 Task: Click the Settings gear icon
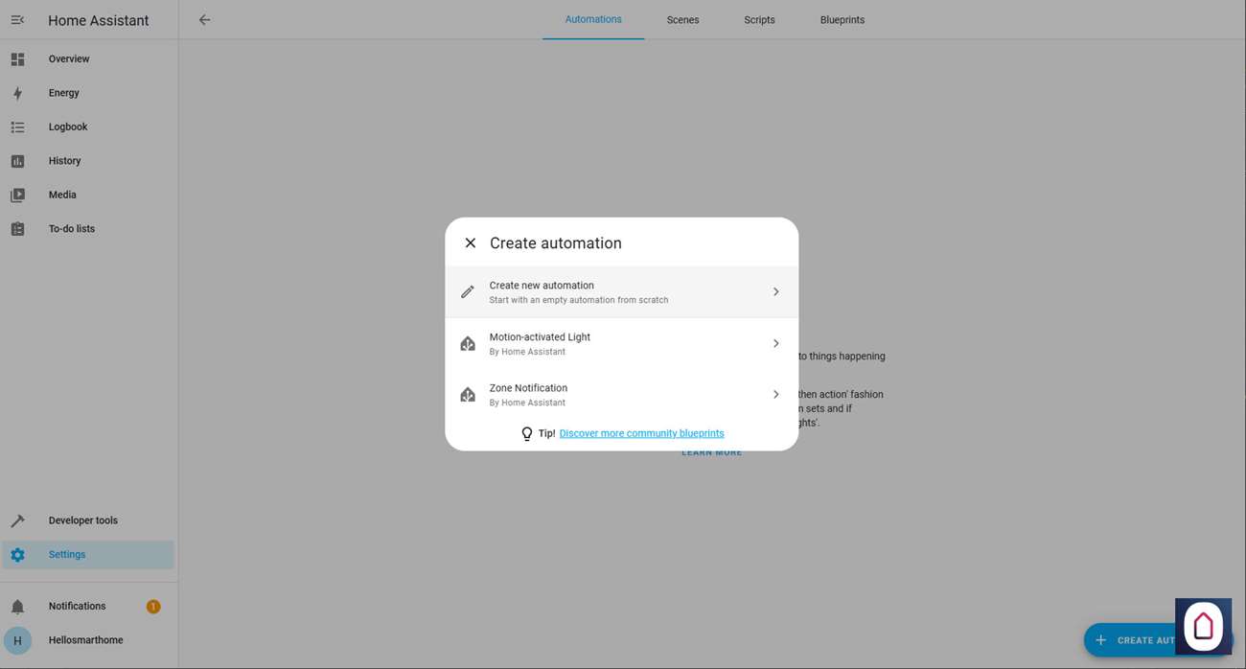(x=17, y=555)
